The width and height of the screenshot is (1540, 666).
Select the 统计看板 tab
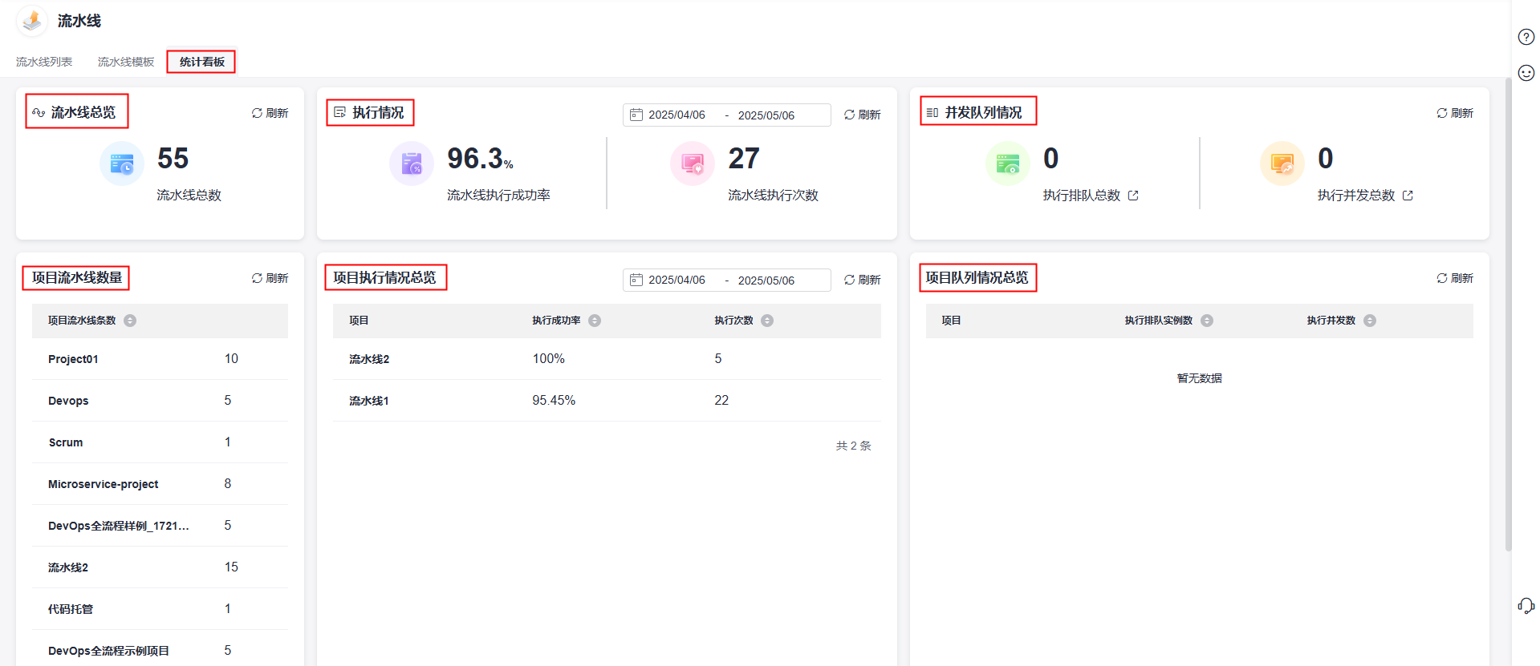click(x=202, y=62)
